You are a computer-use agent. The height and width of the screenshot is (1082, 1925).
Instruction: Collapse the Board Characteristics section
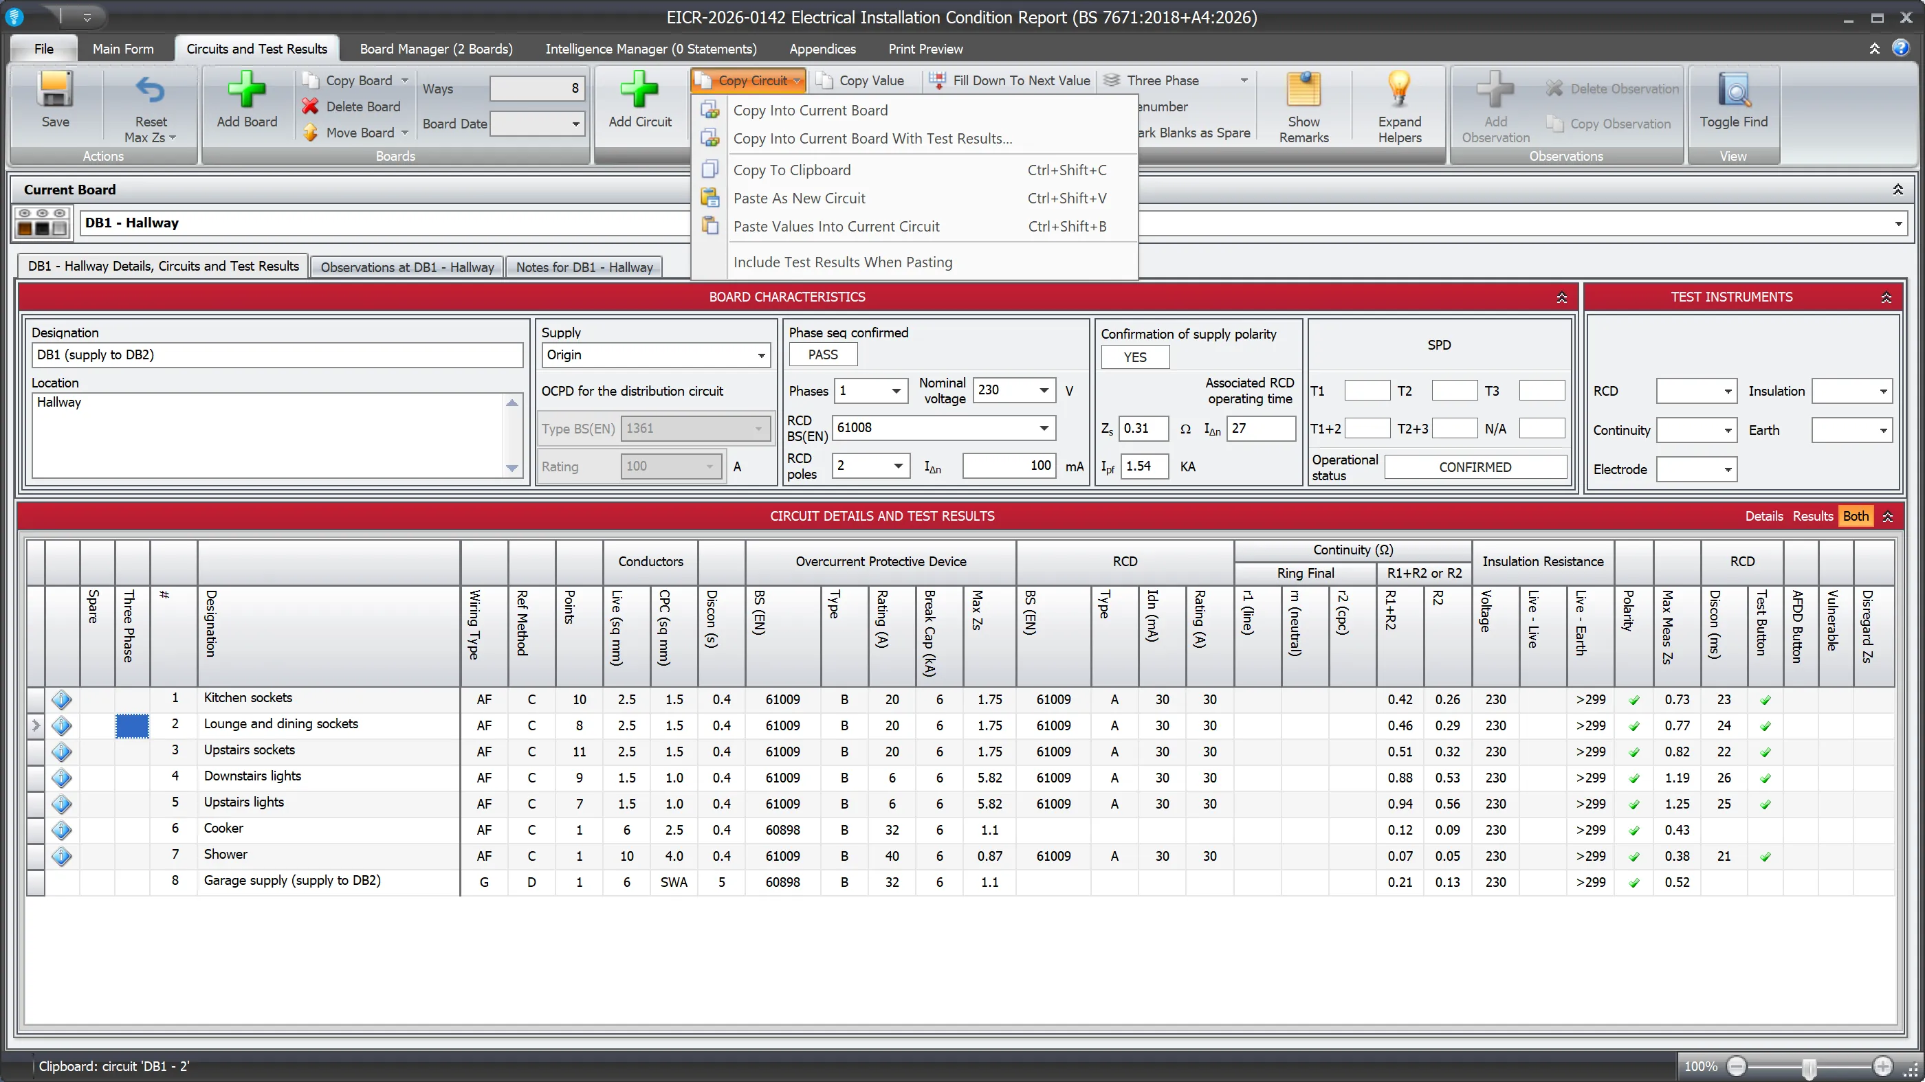1561,297
